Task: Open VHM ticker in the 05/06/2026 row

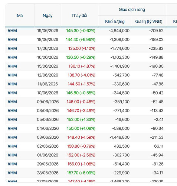Action: [x=12, y=119]
